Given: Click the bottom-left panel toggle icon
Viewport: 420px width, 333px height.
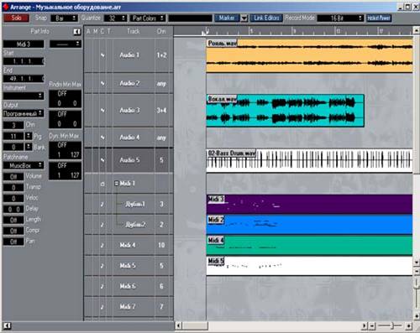Looking at the screenshot, I should coord(8,326).
